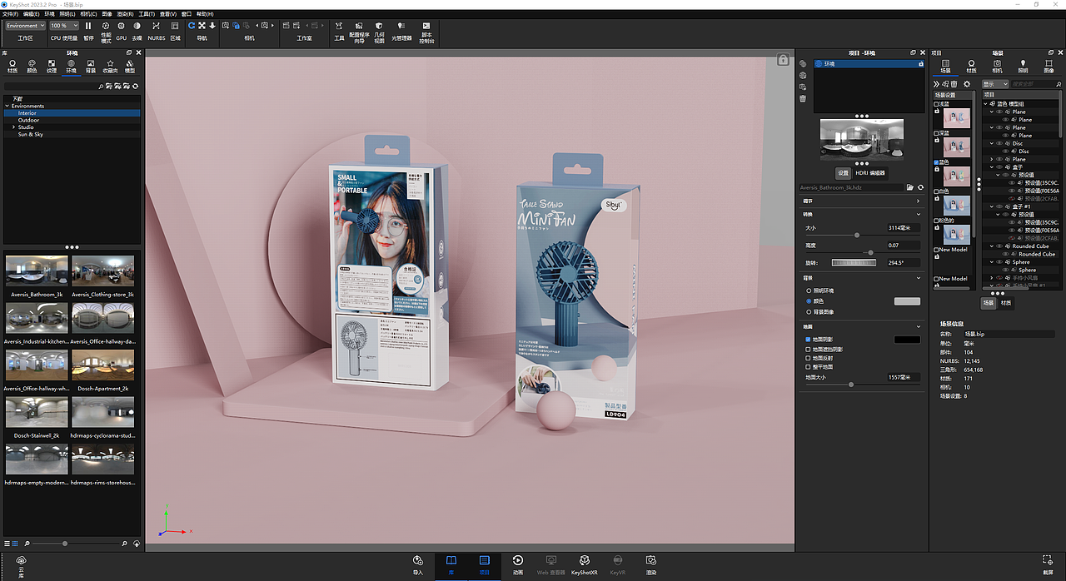The image size is (1066, 581).
Task: Switch to library 材质 materials tab
Action: point(12,67)
